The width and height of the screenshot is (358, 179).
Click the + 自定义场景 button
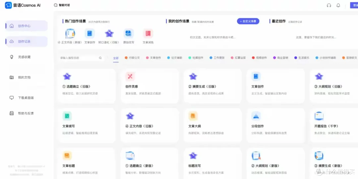click(248, 21)
